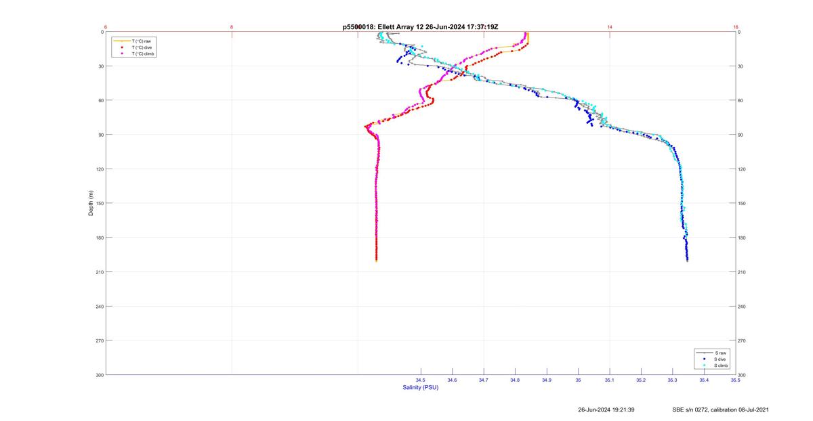Click the red temperature tick label '14'
The image size is (813, 421).
tap(610, 26)
